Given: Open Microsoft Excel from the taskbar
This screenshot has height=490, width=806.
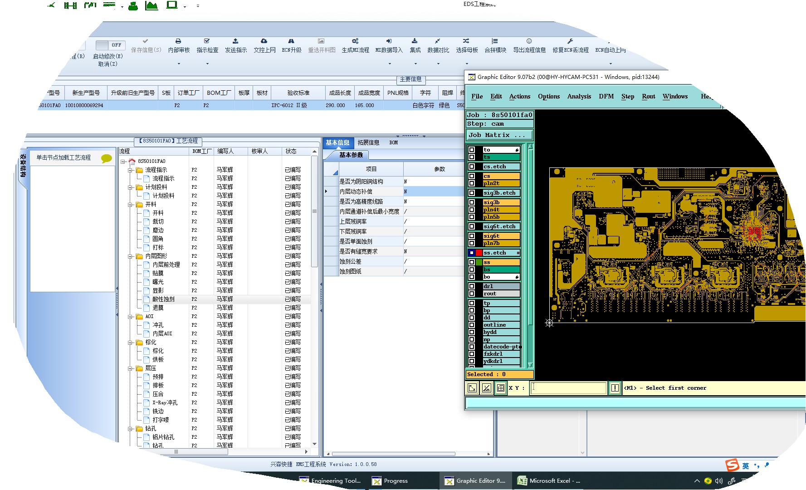Looking at the screenshot, I should point(550,481).
